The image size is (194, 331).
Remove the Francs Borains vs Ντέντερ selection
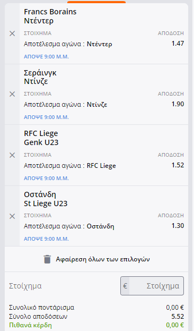tap(12, 33)
